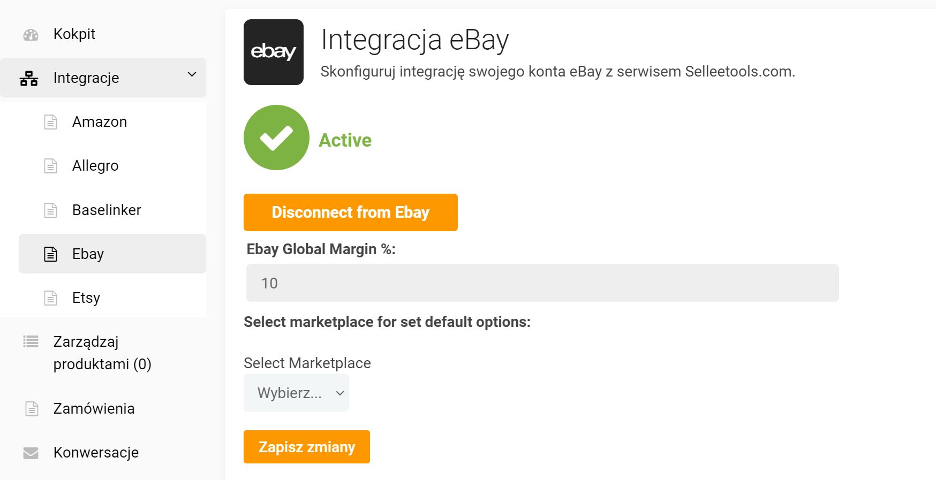Viewport: 936px width, 480px height.
Task: Click the list icon for Zarządzaj produktami
Action: pyautogui.click(x=31, y=341)
